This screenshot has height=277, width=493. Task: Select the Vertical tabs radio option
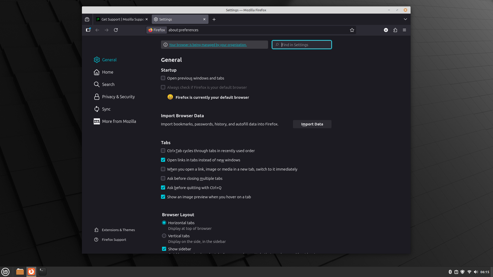[164, 236]
